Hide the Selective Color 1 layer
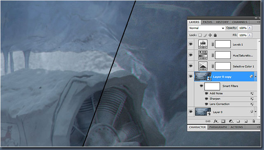 (x=191, y=66)
